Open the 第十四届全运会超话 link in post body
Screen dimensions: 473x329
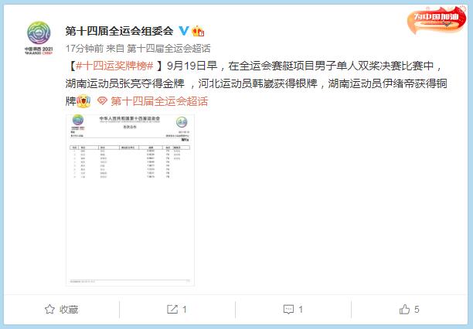coord(159,101)
